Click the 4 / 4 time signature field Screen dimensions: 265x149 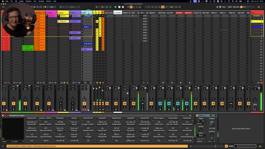pyautogui.click(x=39, y=7)
